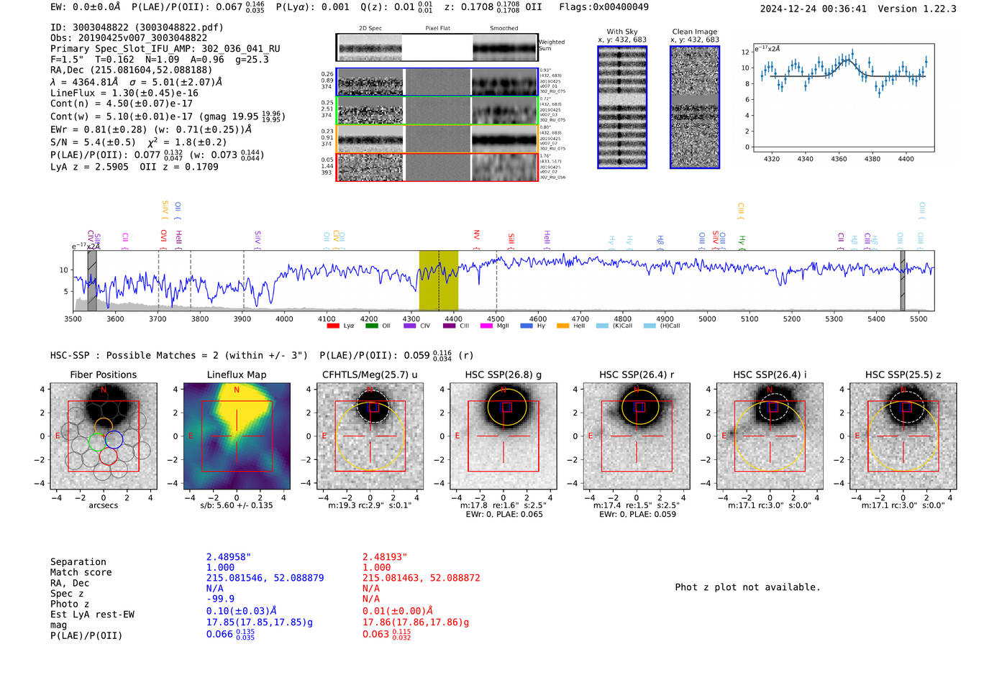Click the 'Primary Spec_Slot_IFU_AMP' line

pyautogui.click(x=165, y=49)
